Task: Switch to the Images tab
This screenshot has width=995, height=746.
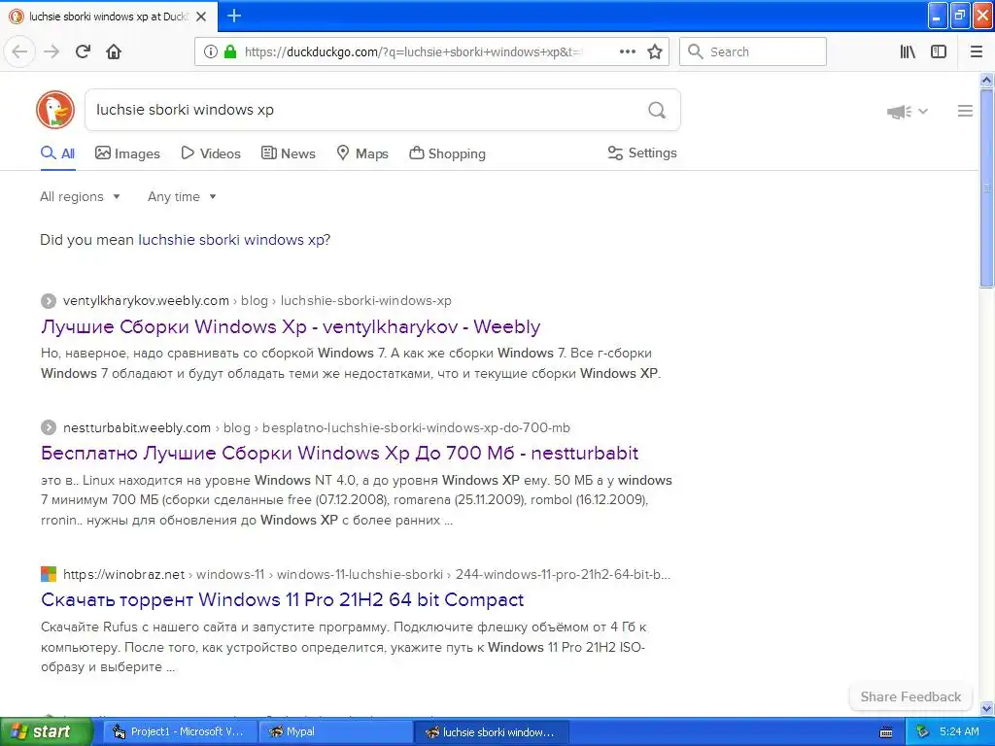Action: tap(127, 153)
